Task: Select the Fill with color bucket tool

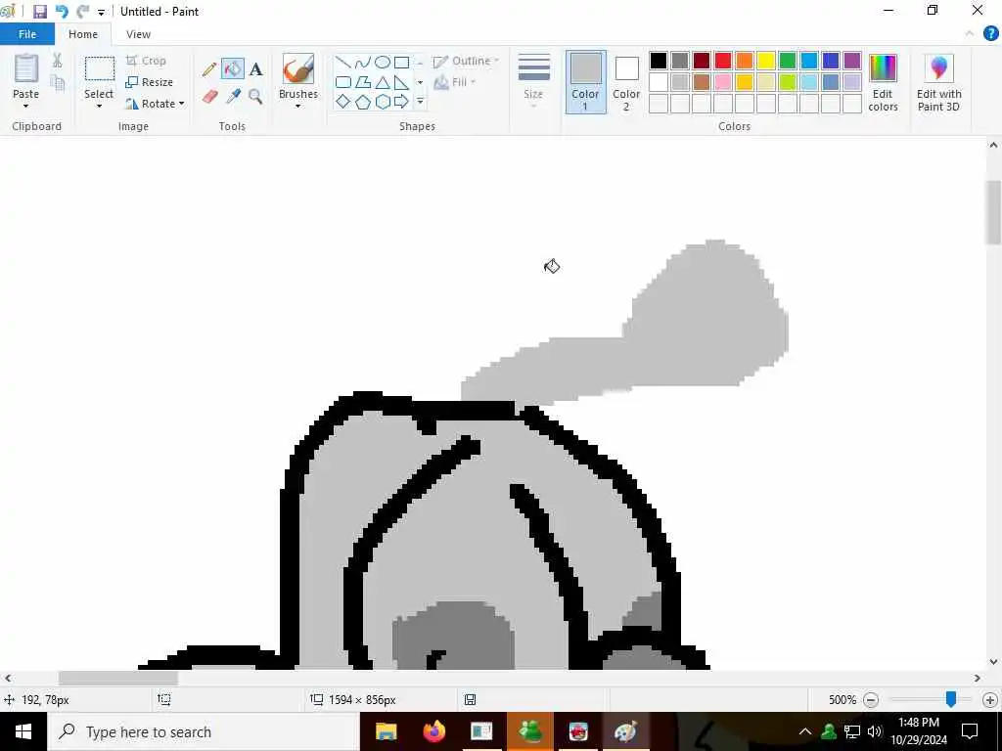Action: 233,69
